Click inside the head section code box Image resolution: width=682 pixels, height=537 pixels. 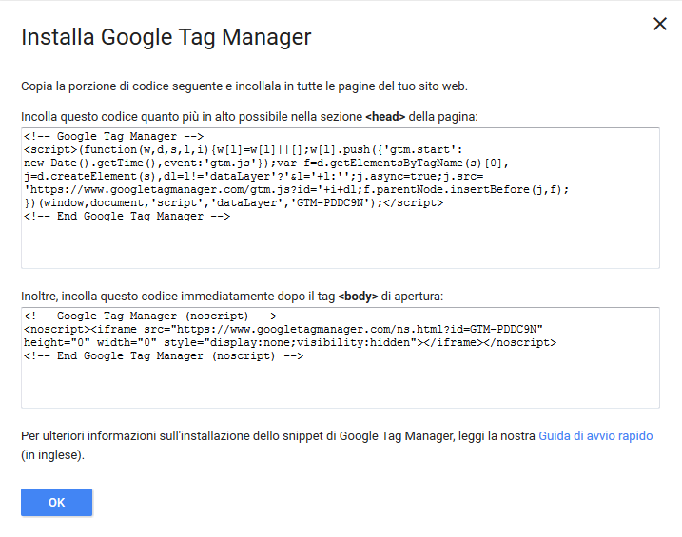click(341, 198)
